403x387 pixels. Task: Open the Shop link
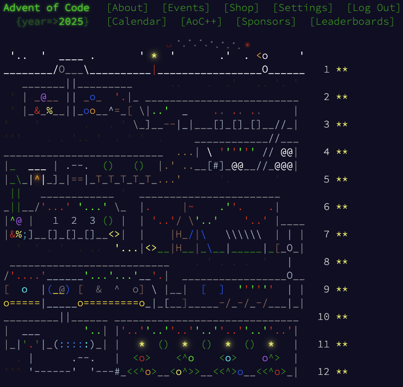241,8
